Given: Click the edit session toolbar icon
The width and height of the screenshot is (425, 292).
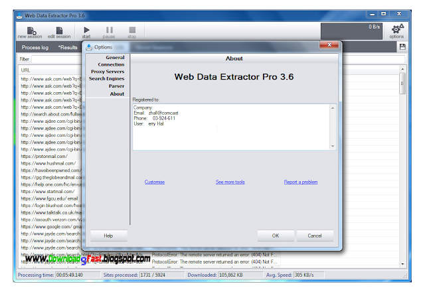Looking at the screenshot, I should click(x=59, y=33).
